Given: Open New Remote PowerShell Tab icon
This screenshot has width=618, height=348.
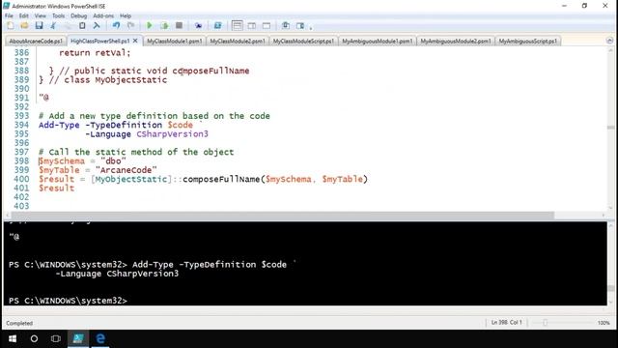Looking at the screenshot, I should point(198,26).
